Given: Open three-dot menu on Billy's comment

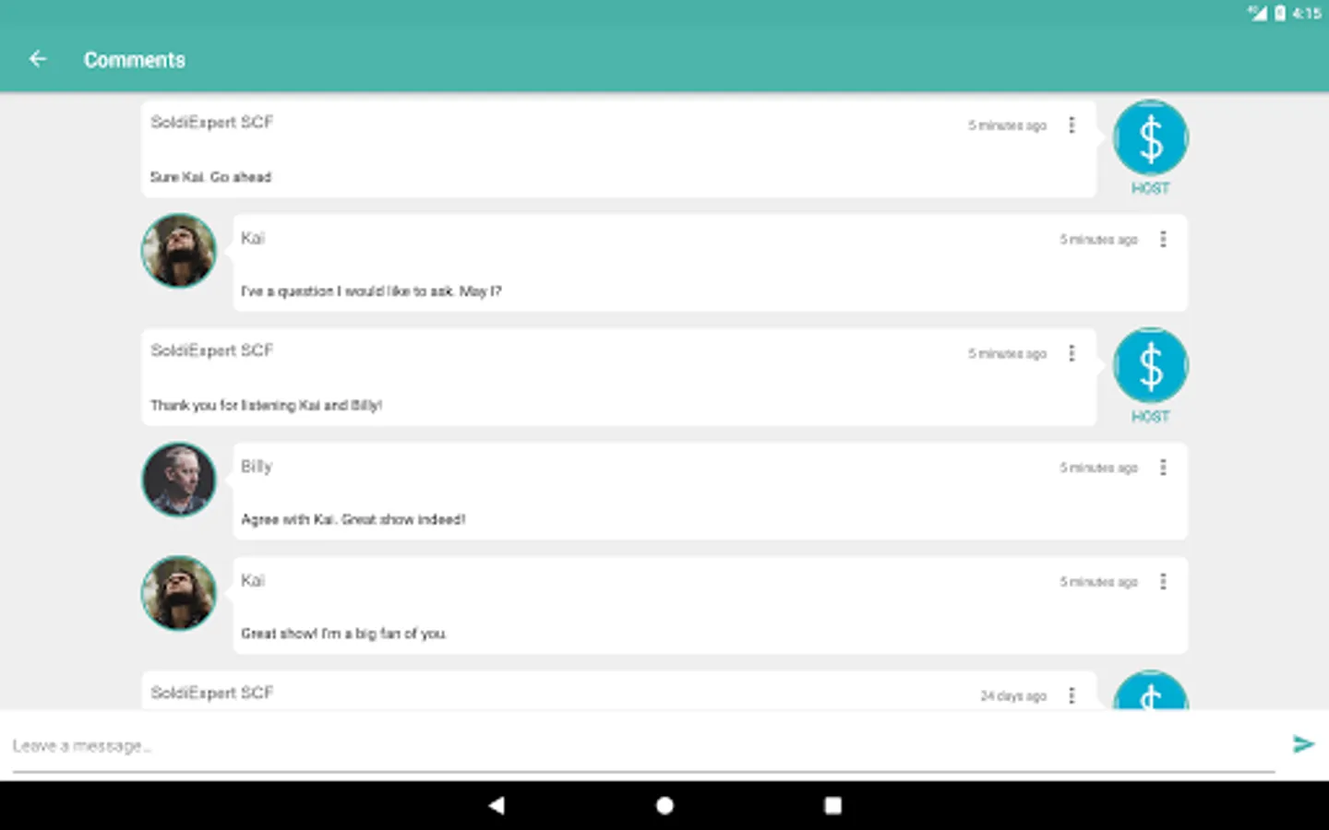Looking at the screenshot, I should coord(1163,468).
